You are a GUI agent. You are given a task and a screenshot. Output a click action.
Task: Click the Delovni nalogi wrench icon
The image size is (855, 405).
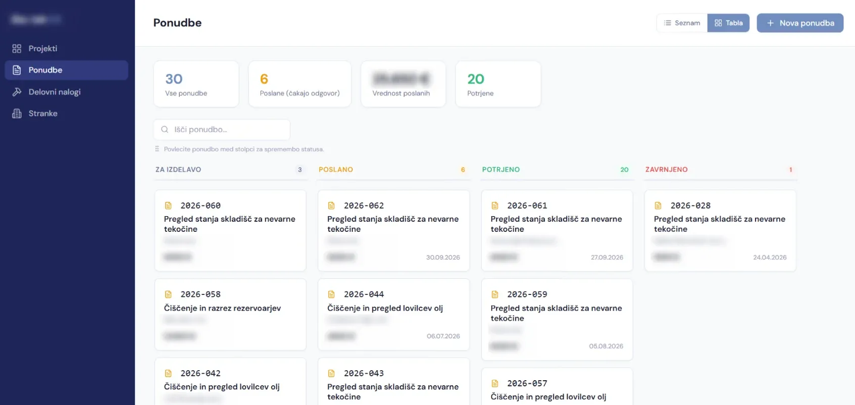[x=17, y=92]
